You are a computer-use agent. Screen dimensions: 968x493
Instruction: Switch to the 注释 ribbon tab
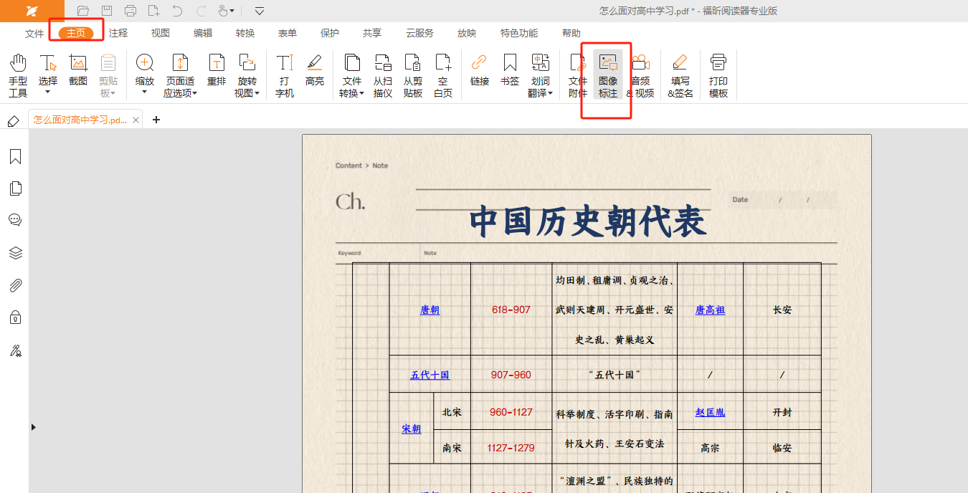click(118, 33)
